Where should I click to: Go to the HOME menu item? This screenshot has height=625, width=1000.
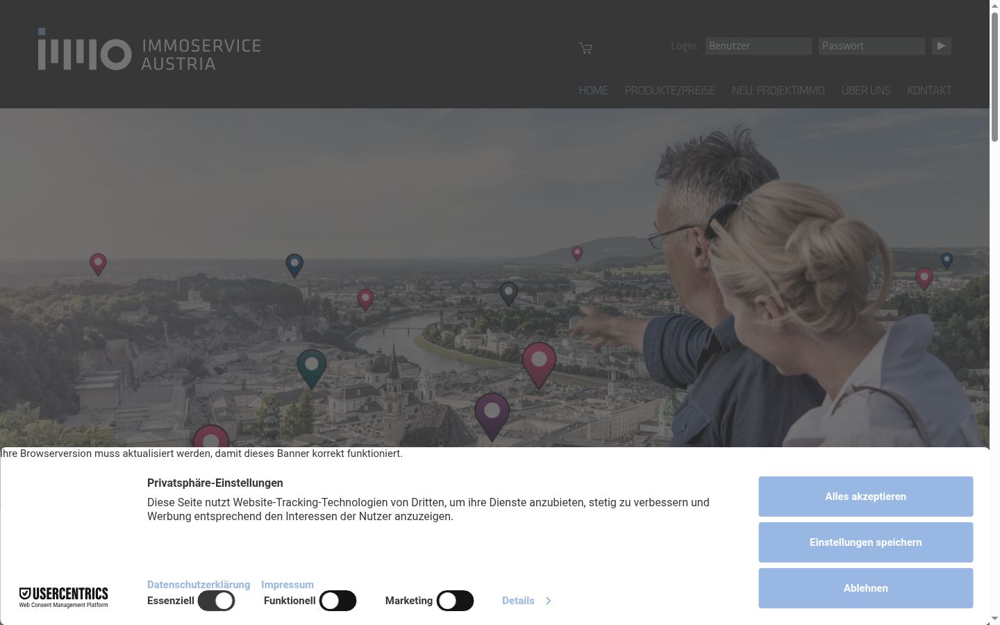(593, 90)
